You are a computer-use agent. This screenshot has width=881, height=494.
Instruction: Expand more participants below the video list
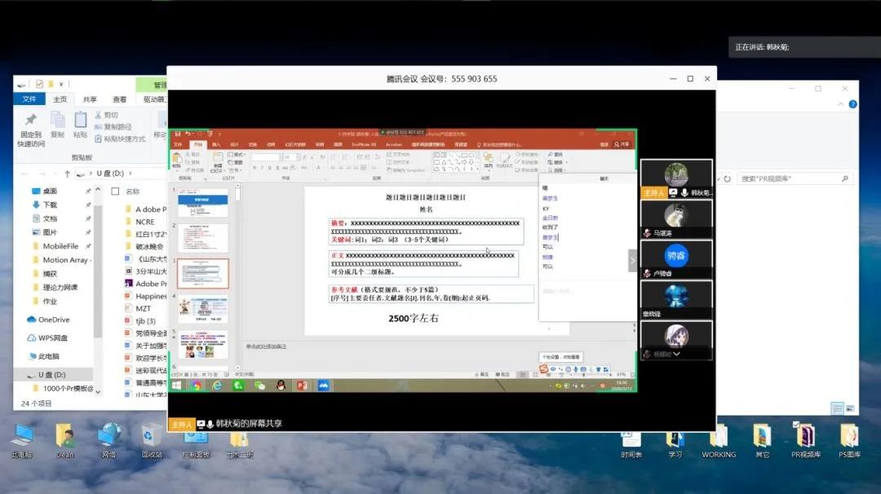(676, 354)
